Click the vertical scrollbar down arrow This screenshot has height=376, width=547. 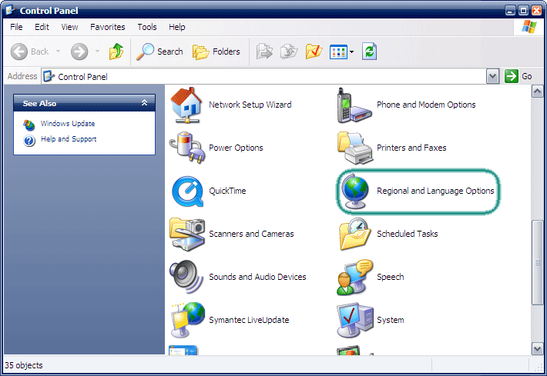[538, 349]
